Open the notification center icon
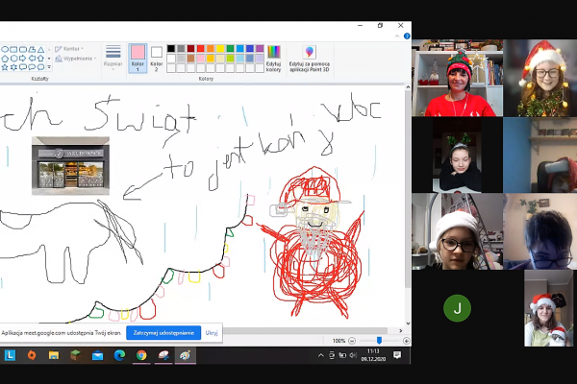The height and width of the screenshot is (384, 577). pyautogui.click(x=396, y=355)
